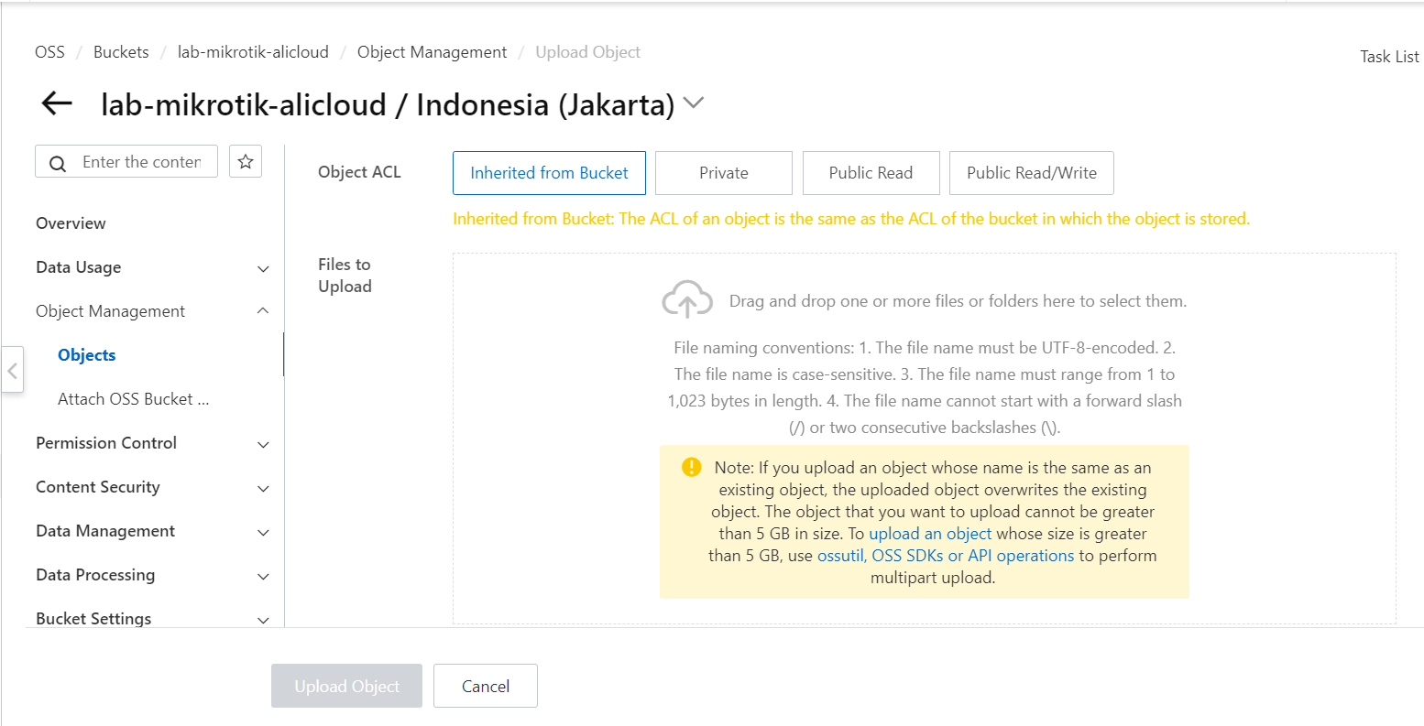Image resolution: width=1424 pixels, height=726 pixels.
Task: Click the star favorites icon
Action: [x=246, y=161]
